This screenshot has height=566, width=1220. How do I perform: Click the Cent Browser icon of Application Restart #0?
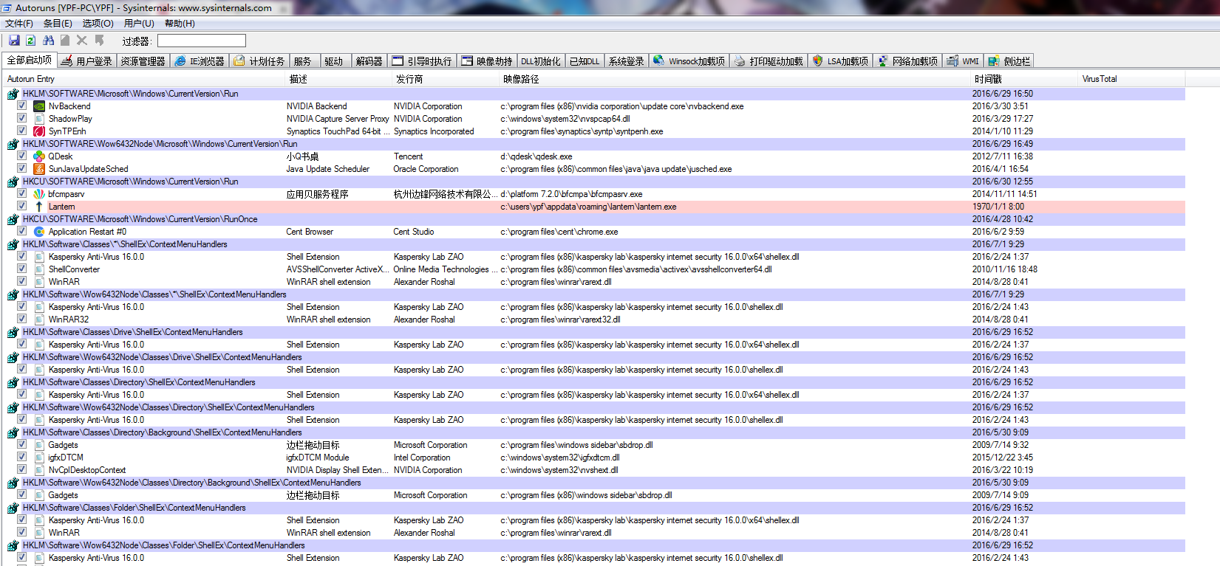click(39, 232)
